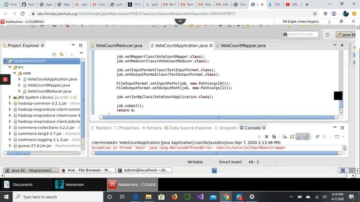Screen dimensions: 360x202
Task: Open admin@localhost terminal taskbar window
Action: tap(144, 171)
